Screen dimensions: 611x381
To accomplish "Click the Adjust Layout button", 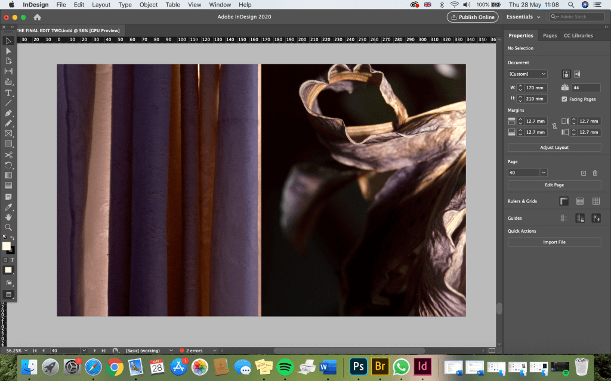I will click(554, 147).
